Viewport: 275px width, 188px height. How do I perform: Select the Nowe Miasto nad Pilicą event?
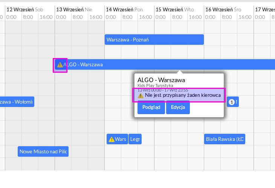click(x=43, y=151)
